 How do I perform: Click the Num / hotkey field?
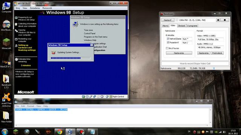[x=187, y=43]
